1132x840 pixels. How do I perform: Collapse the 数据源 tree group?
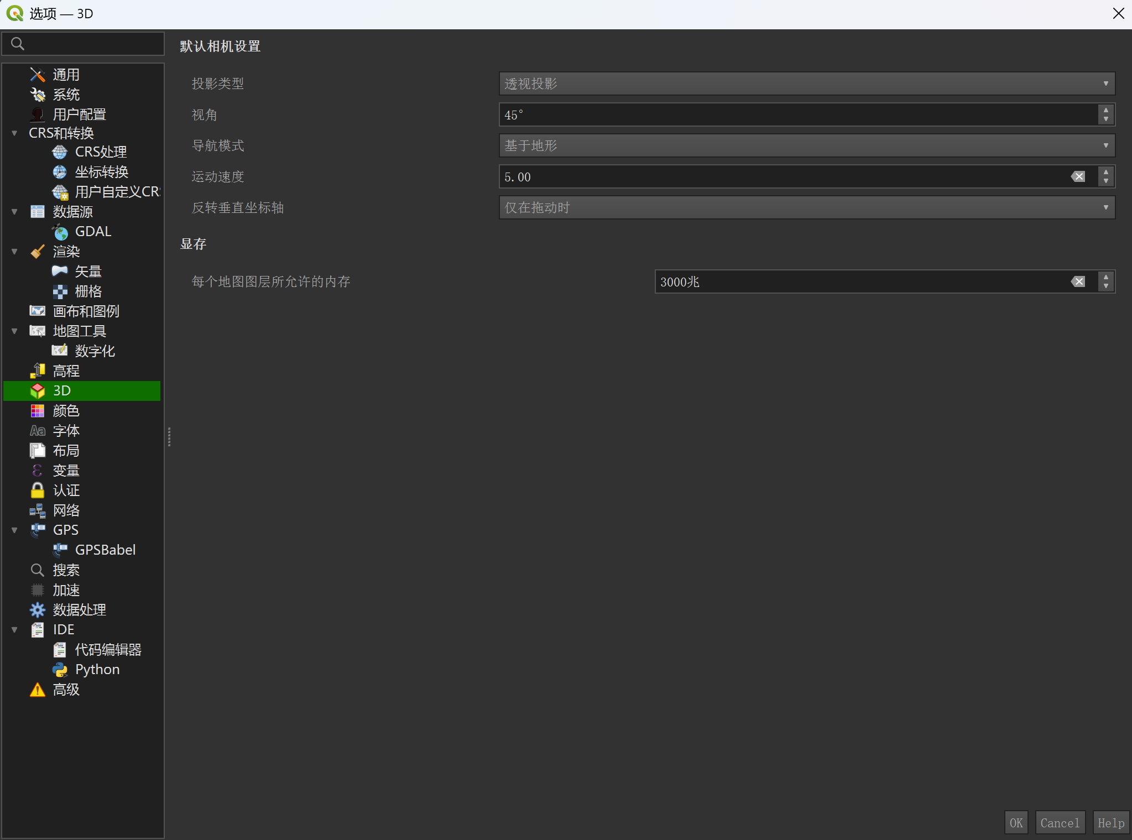[14, 212]
